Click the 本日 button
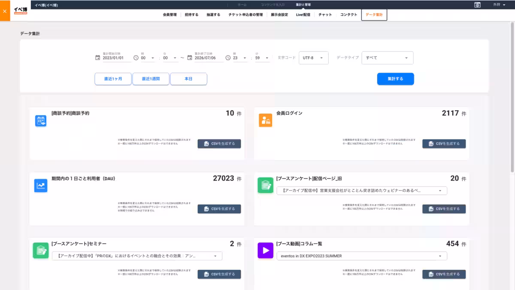The width and height of the screenshot is (515, 290). pos(189,79)
